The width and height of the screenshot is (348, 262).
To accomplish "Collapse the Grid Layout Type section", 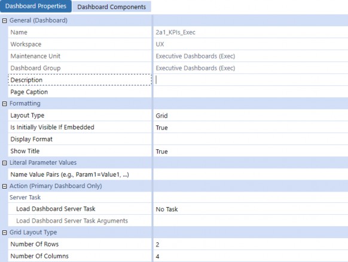I will tap(4, 233).
